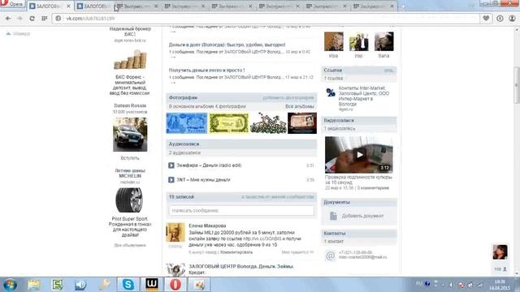The width and height of the screenshot is (520, 292).
Task: Open the chat friend avatar at right
Action: (x=500, y=252)
